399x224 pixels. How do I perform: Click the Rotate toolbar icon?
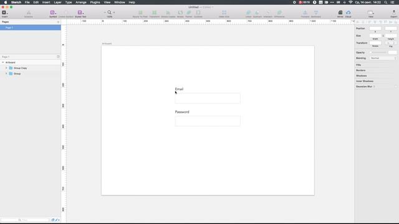click(x=180, y=12)
